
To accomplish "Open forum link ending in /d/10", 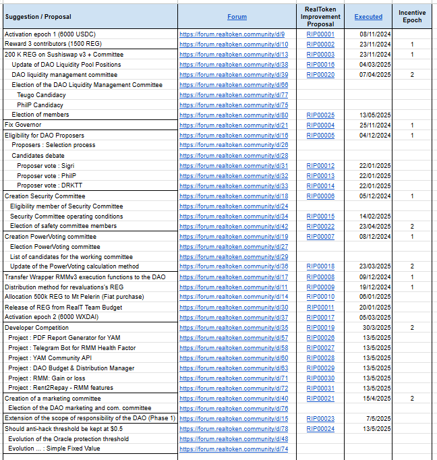I will point(234,45).
